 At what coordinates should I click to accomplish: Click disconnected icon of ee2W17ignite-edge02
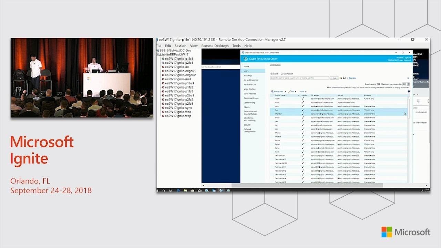coord(163,75)
